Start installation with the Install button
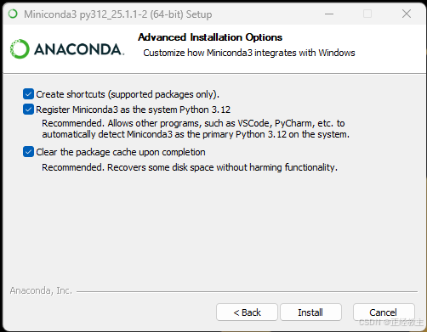Screen dimensions: 427x332 310,312
